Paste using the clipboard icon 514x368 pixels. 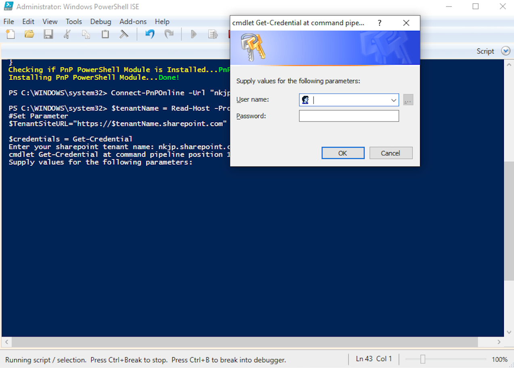pos(105,34)
